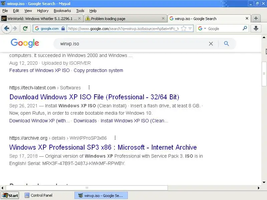Clear the Google search box with X
Viewport: 267px width, 200px height.
point(211,44)
